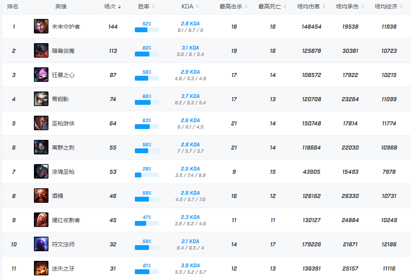Select average damage taken 26330
411x279 pixels.
[x=350, y=196]
